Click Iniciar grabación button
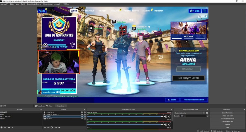The height and width of the screenshot is (132, 246). tap(227, 116)
